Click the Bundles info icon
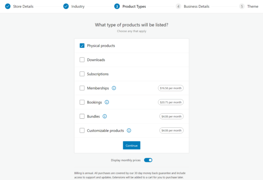Screen dimensions: 263x180 click(104, 116)
